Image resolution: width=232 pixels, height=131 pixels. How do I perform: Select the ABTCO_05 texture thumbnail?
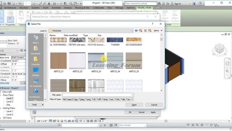click(134, 61)
